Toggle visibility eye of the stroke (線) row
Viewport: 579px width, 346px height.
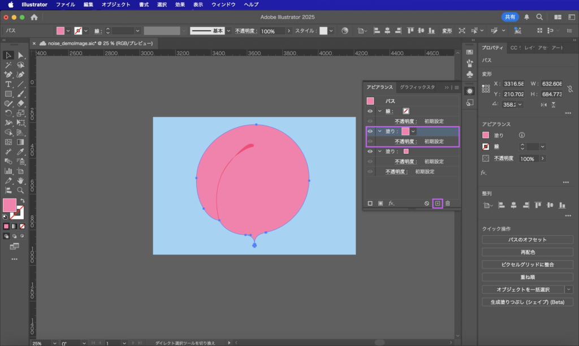click(x=370, y=111)
